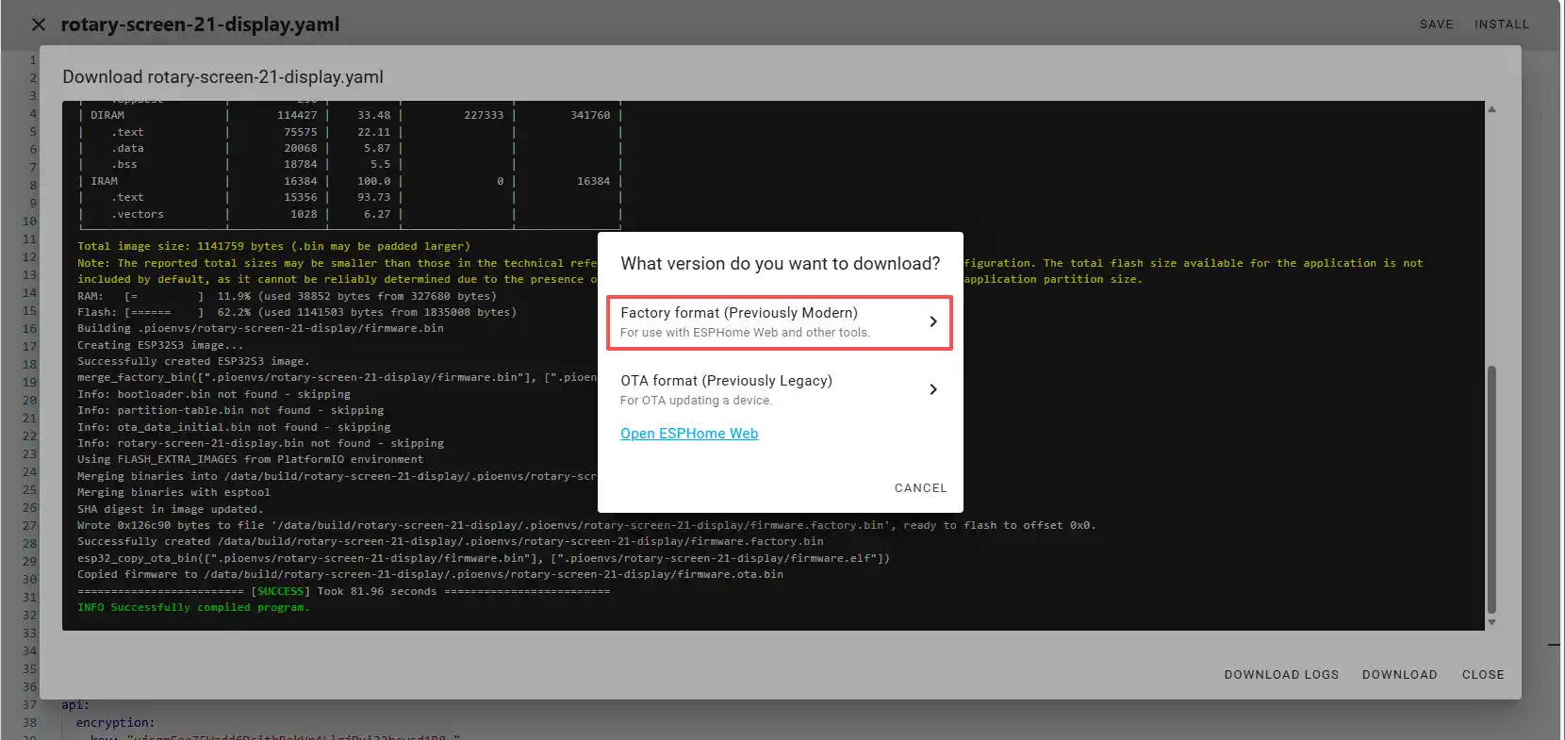Click the compile log scrollbar thumb
Image resolution: width=1565 pixels, height=740 pixels.
[x=1491, y=490]
